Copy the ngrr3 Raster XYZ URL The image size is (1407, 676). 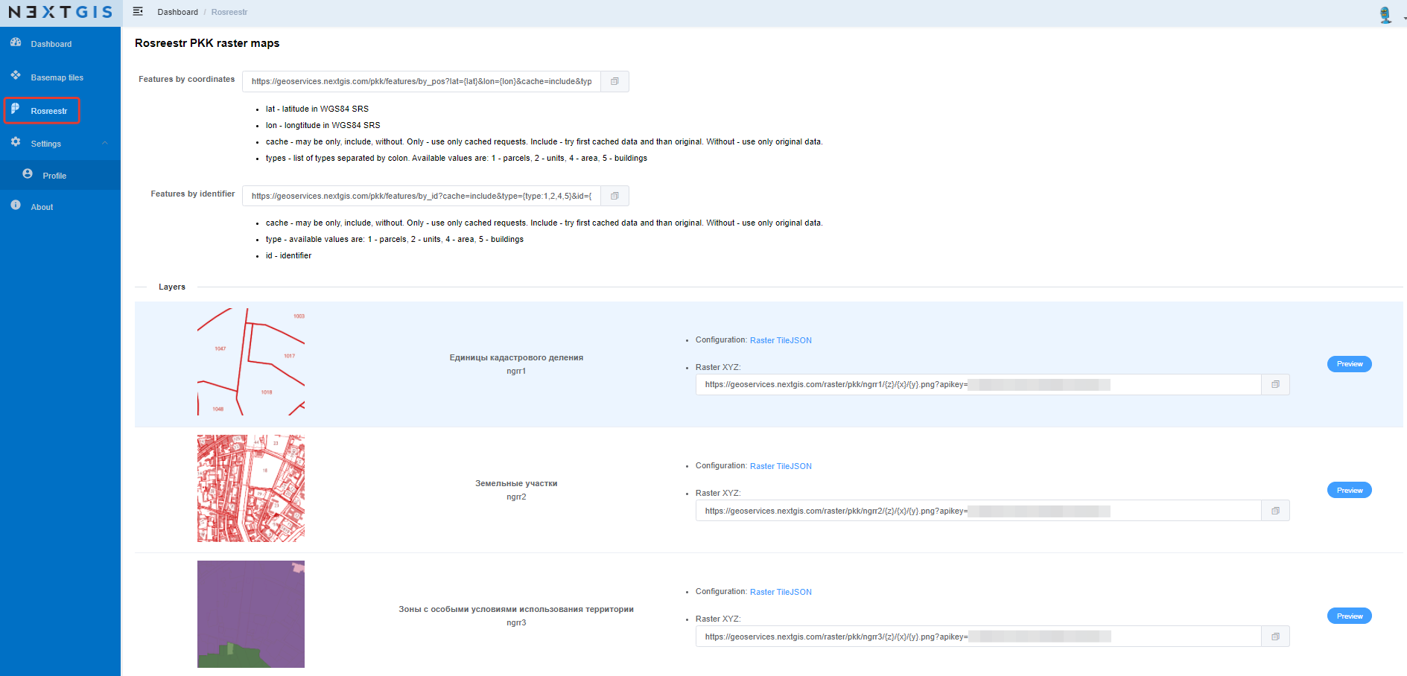coord(1275,637)
